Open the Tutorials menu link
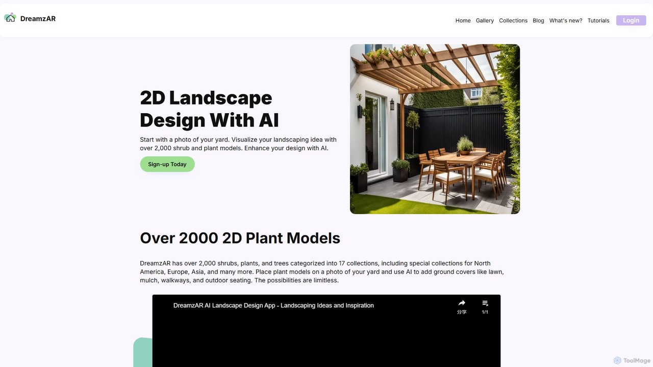 click(598, 20)
